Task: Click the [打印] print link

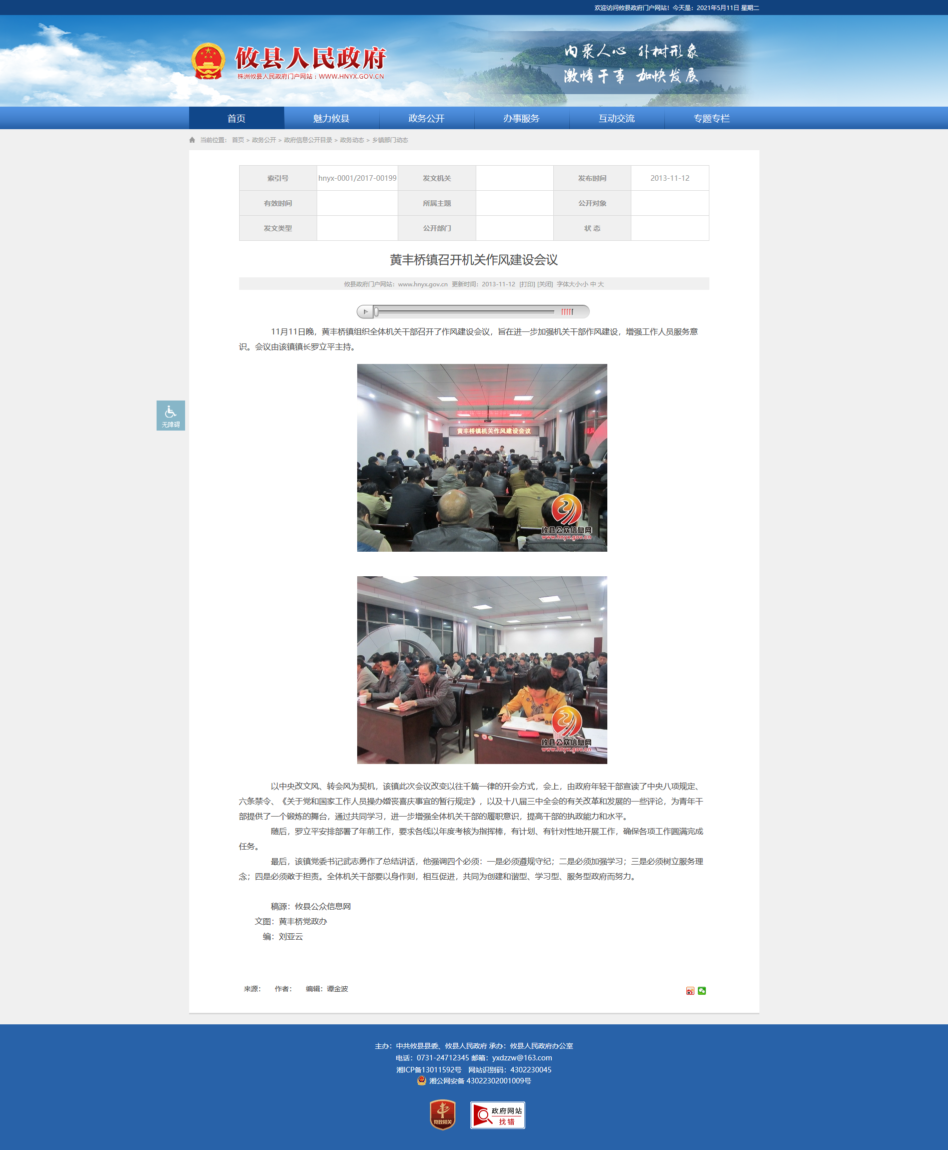Action: 527,284
